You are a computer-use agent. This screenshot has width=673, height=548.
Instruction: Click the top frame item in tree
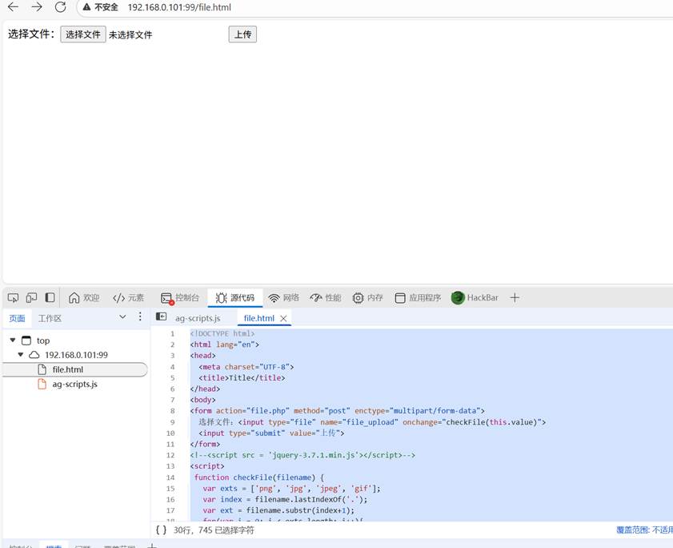point(43,340)
